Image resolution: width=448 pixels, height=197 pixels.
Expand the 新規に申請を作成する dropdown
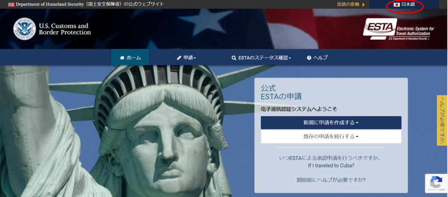[331, 123]
